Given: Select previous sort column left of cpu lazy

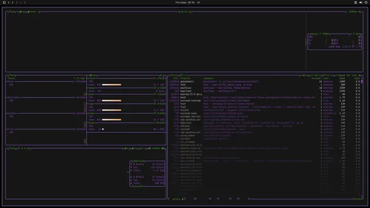Looking at the screenshot, I should (344, 75).
